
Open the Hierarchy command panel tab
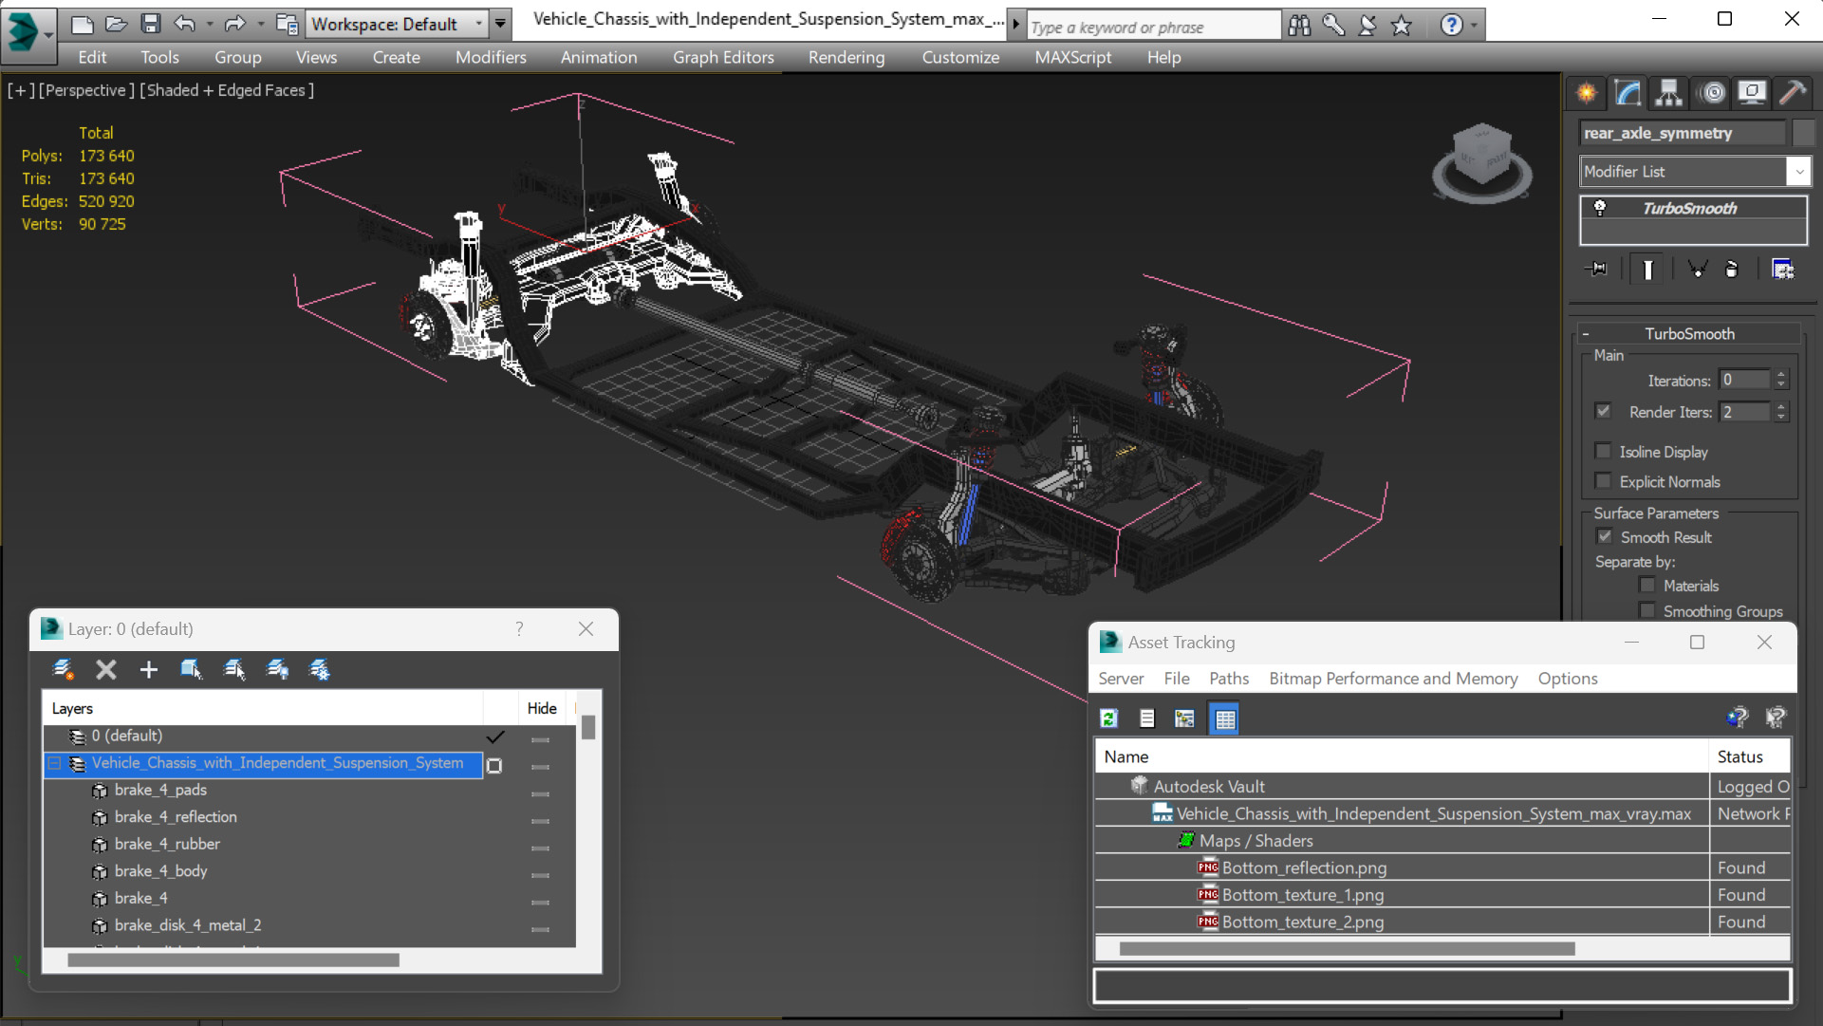coord(1668,92)
